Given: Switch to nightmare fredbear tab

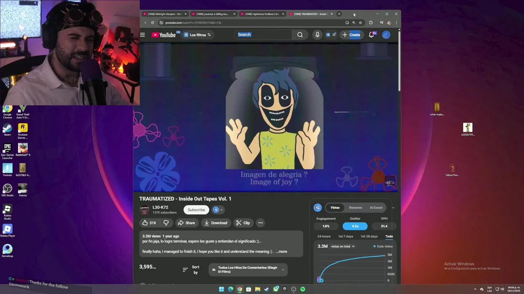Looking at the screenshot, I should coord(262,14).
